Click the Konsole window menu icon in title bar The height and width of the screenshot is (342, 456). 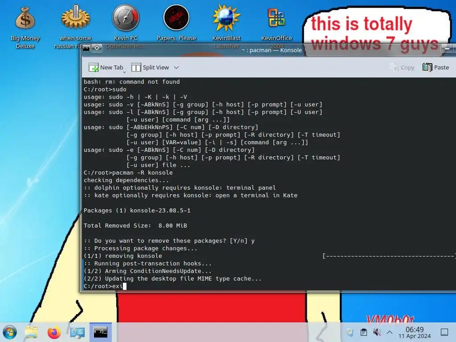coord(86,48)
